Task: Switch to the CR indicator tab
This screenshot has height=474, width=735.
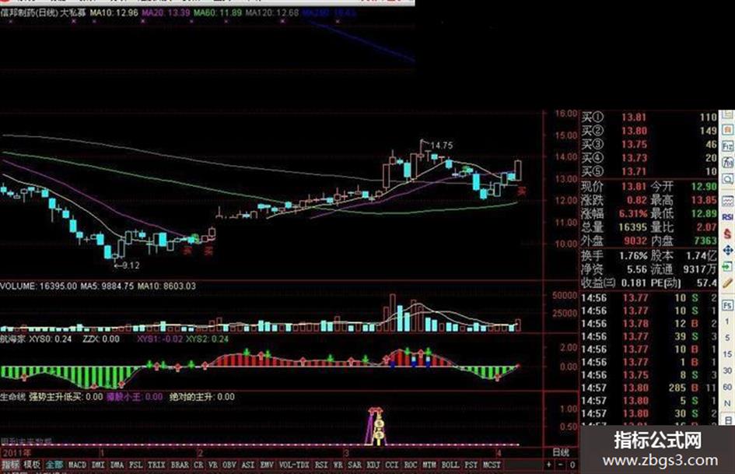Action: (199, 465)
